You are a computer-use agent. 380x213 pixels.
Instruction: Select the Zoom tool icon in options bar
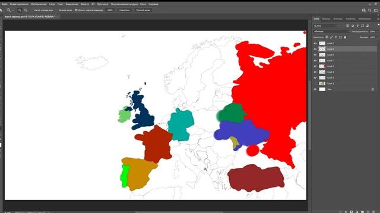[x=9, y=10]
